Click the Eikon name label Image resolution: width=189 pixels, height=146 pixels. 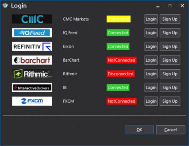tap(68, 47)
